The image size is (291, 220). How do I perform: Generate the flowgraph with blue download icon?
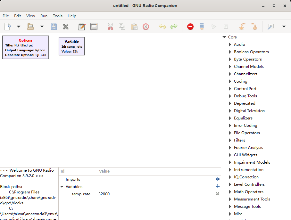202,27
